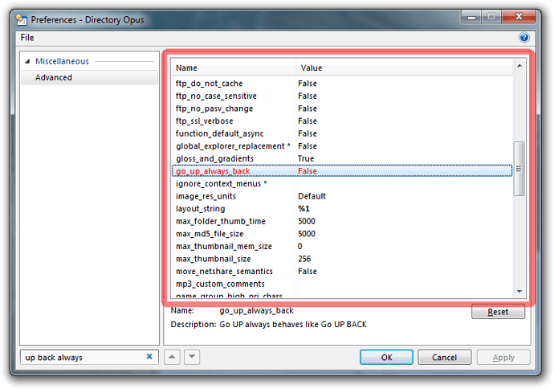554x389 pixels.
Task: Select the max_thumbnail_size row
Action: pos(342,259)
